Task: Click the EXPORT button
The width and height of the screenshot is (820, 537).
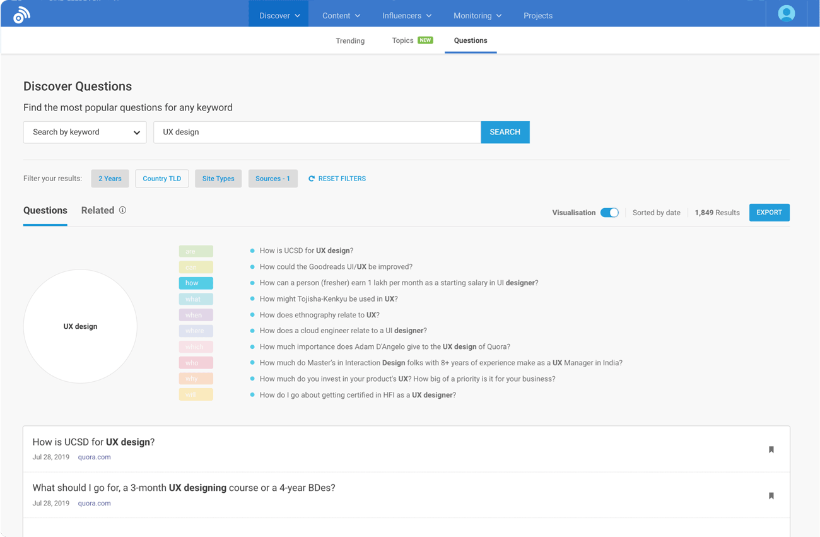Action: click(x=769, y=213)
